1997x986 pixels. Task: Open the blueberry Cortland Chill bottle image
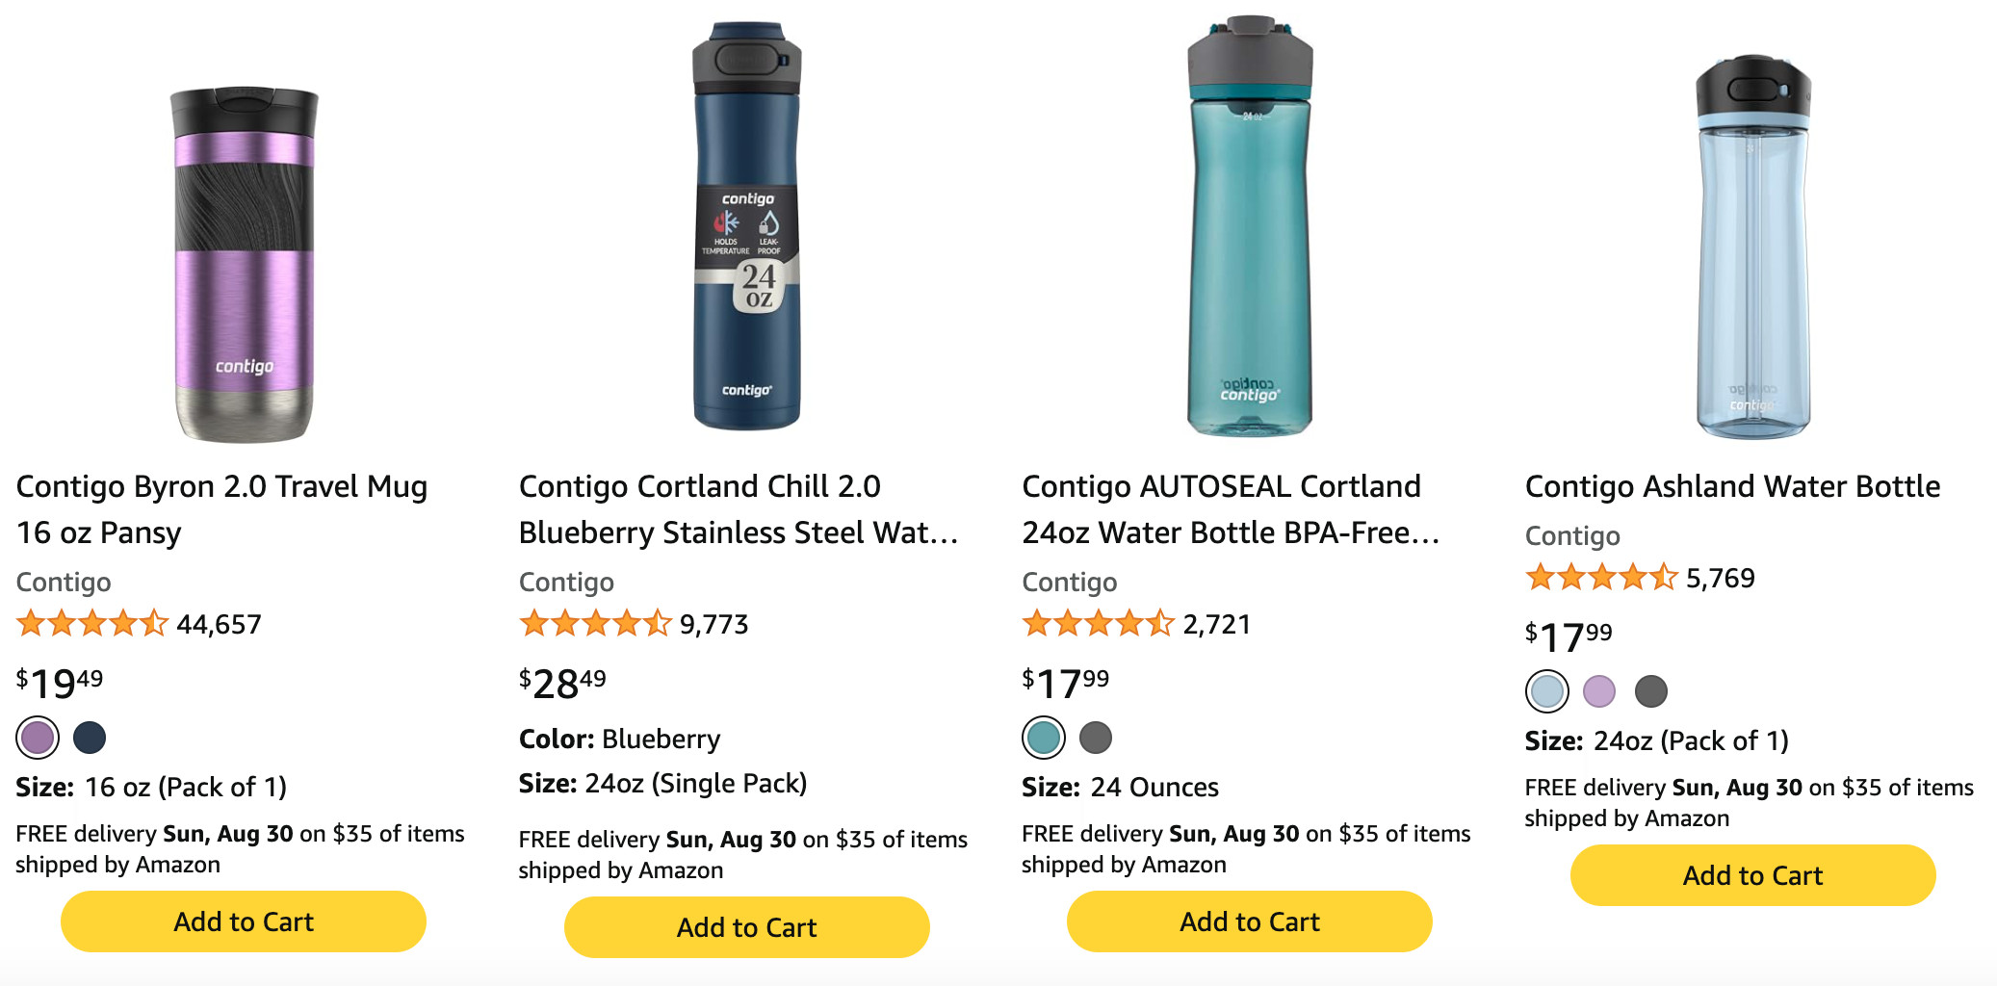coord(747,225)
